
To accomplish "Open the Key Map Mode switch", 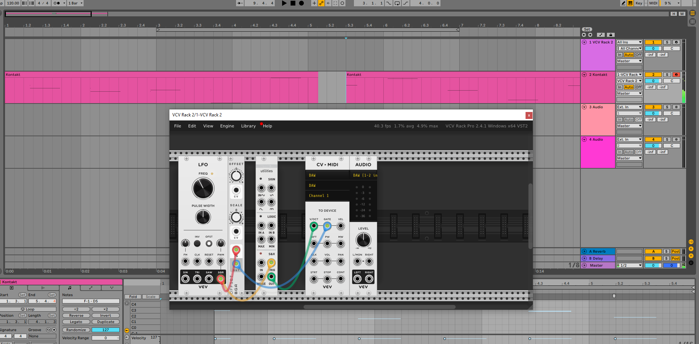I will coord(639,3).
